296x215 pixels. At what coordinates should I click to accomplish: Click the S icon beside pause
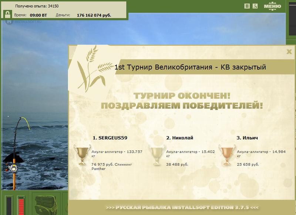255,6
